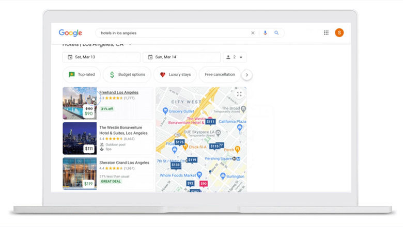Viewport: 403px width, 227px height.
Task: Click the calendar icon beside Sat, Mar 13
Action: (70, 57)
